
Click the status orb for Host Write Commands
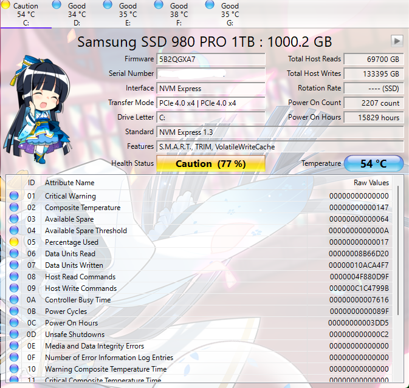(x=14, y=288)
